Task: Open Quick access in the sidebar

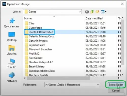Action: pyautogui.click(x=12, y=23)
